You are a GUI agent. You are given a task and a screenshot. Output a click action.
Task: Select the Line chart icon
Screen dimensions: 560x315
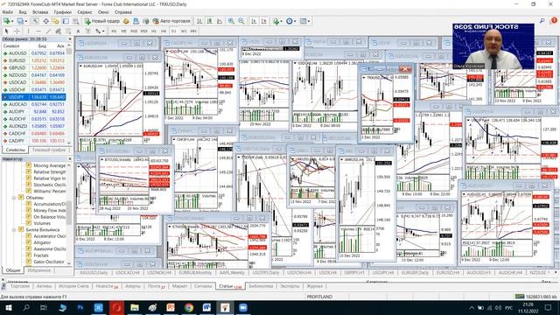click(220, 21)
